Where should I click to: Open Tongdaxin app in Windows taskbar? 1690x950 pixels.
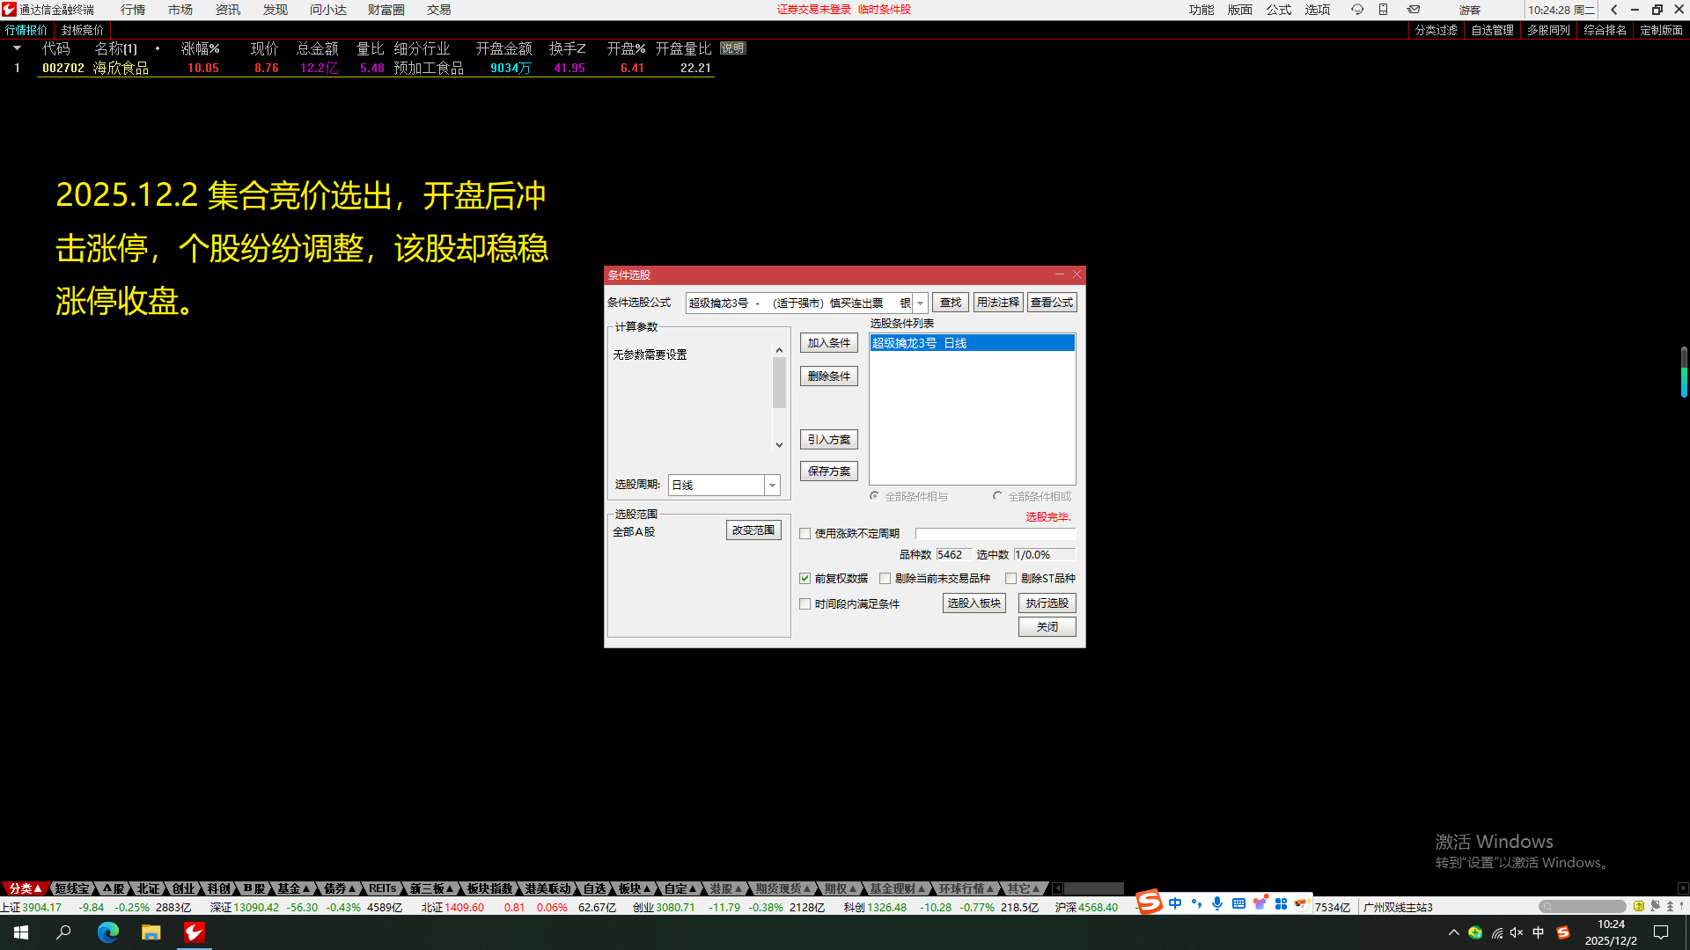(195, 932)
